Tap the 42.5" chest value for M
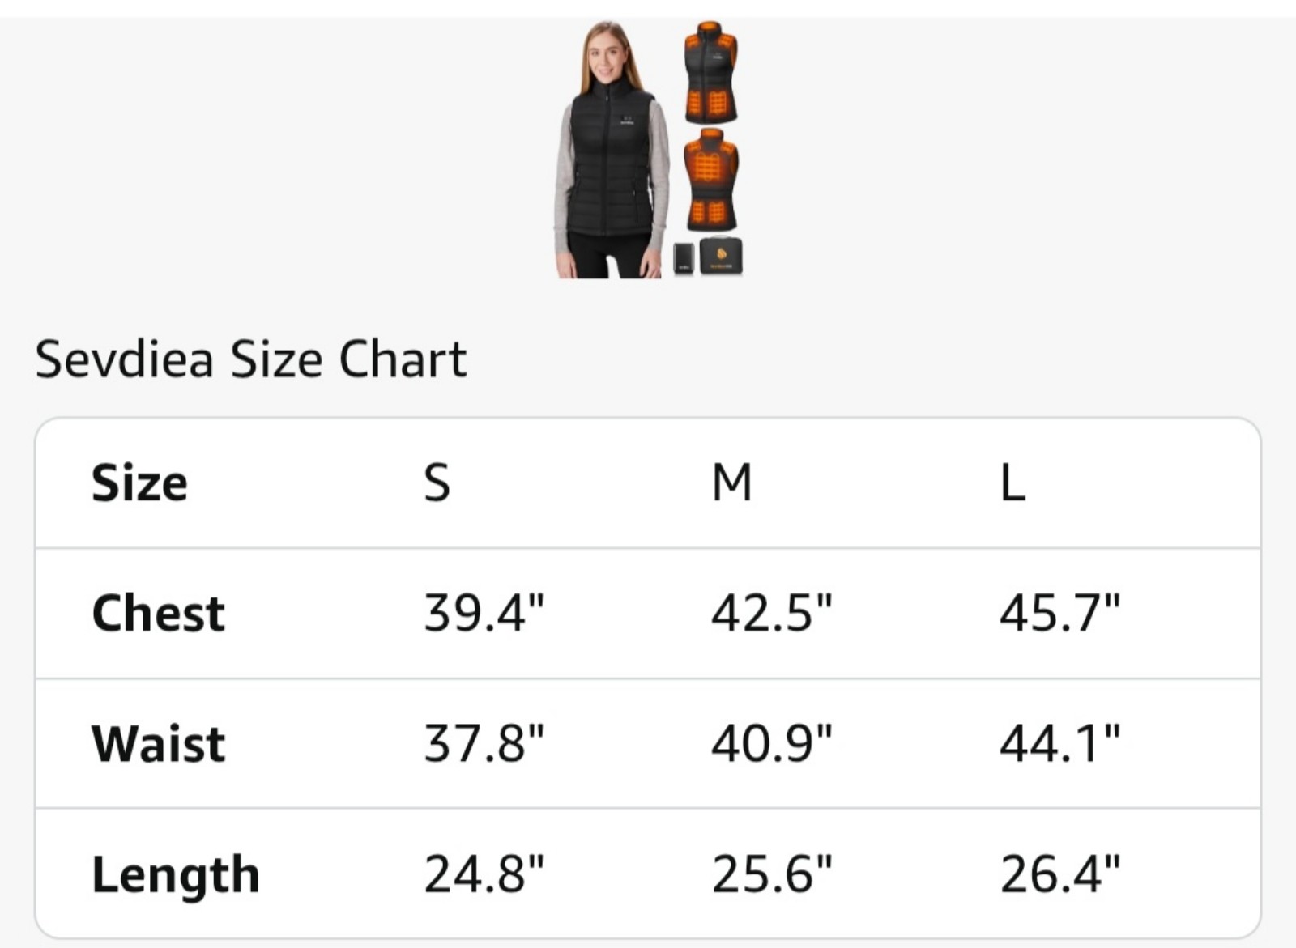 (772, 613)
